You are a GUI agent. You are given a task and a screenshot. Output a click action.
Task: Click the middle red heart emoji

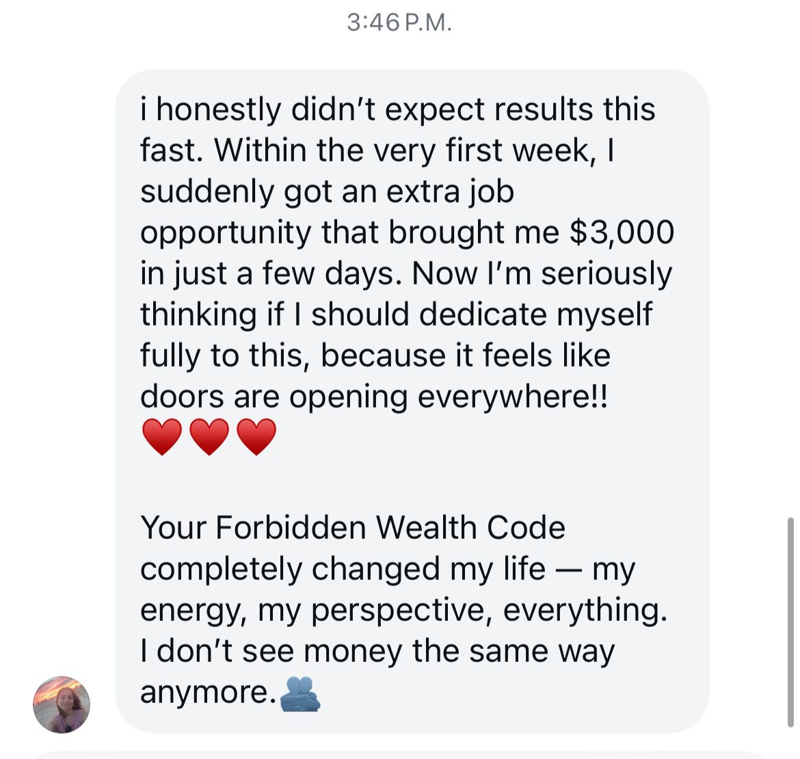point(209,438)
